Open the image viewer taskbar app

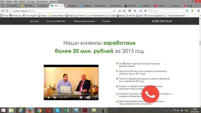76,110
